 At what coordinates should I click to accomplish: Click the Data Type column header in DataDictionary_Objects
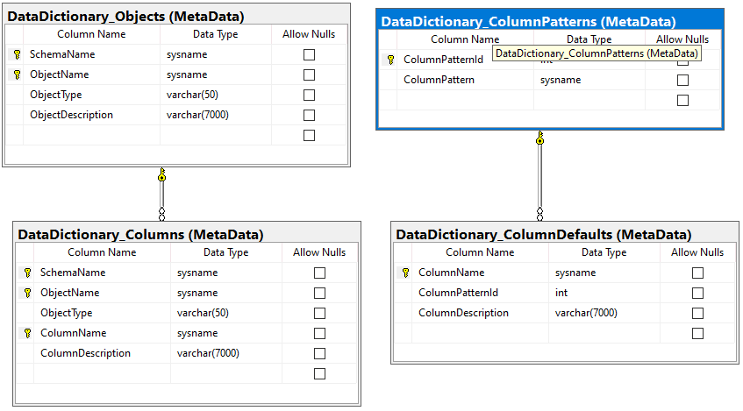[x=215, y=34]
